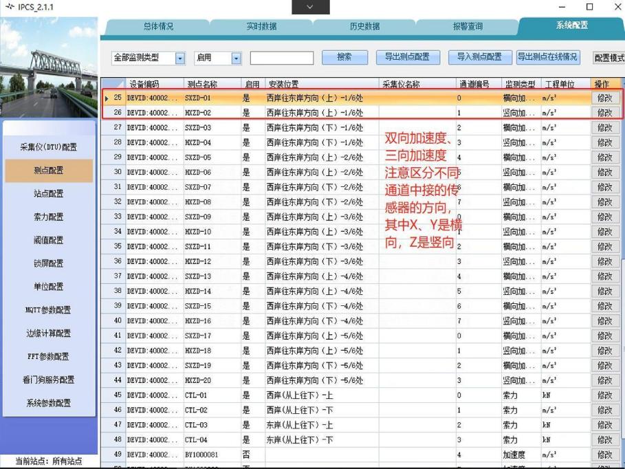Click the bridge photo thumbnail
The height and width of the screenshot is (469, 625).
pos(50,67)
